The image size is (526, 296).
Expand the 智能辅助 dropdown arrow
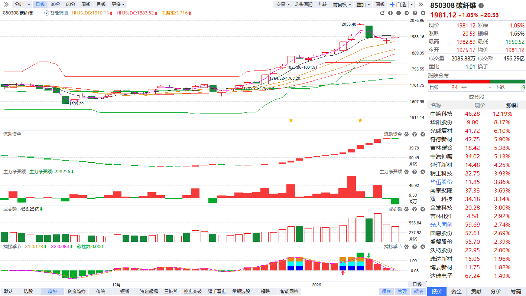click(x=47, y=13)
